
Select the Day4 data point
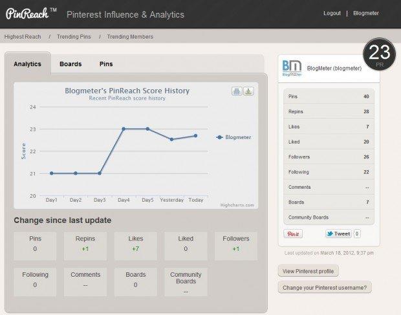[x=124, y=129]
